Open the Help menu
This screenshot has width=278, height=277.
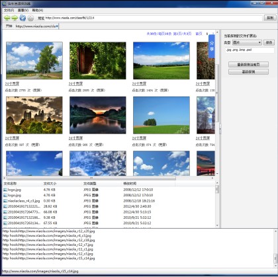point(38,11)
